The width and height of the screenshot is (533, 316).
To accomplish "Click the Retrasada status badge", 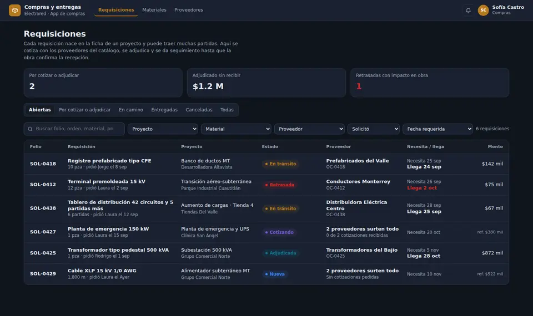I will coord(280,185).
